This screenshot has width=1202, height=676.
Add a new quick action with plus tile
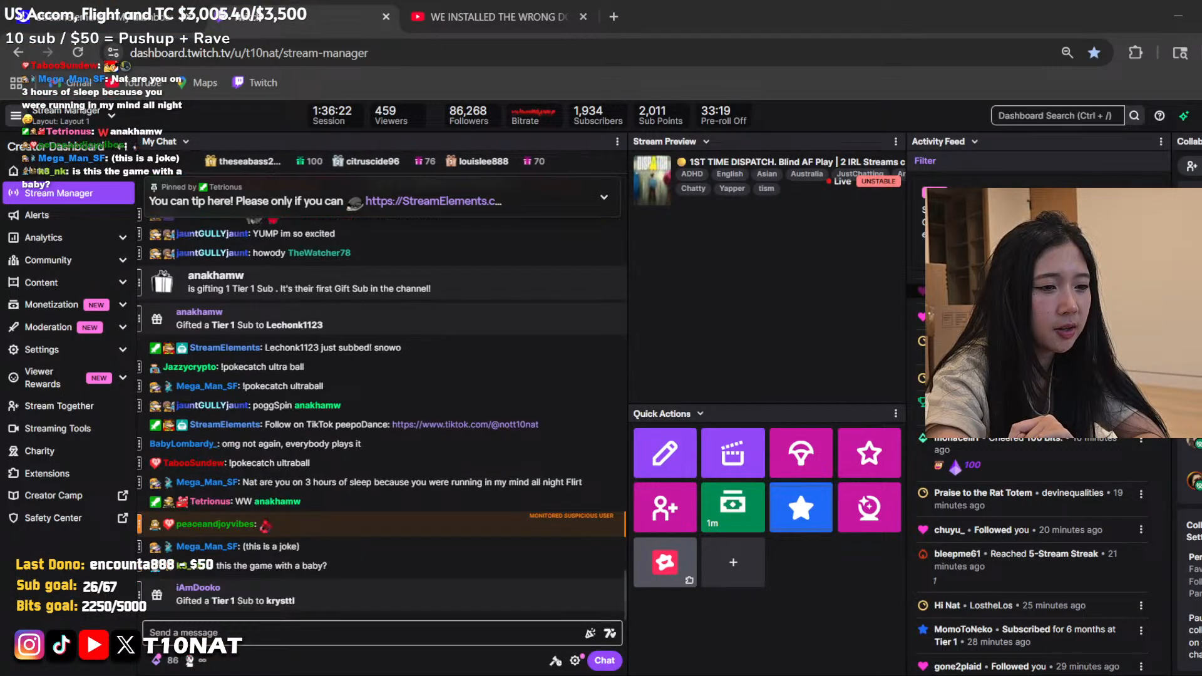pos(732,562)
